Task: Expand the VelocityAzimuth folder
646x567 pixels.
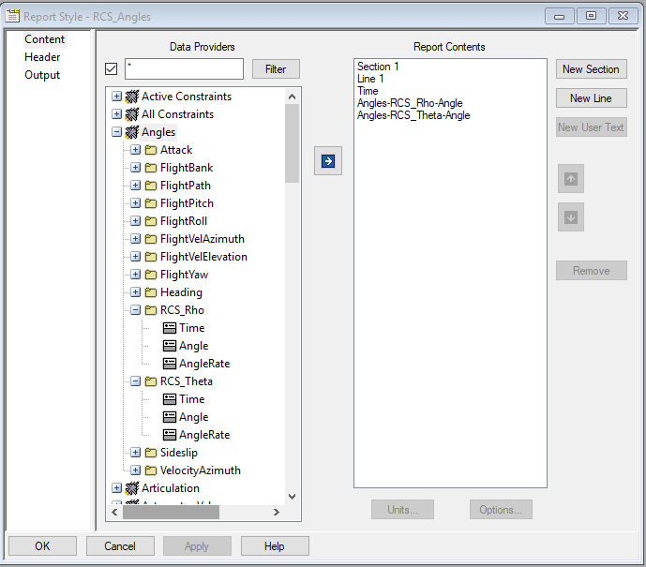Action: point(136,470)
